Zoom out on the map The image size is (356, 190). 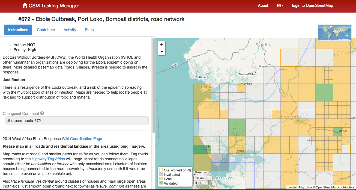pos(162,52)
